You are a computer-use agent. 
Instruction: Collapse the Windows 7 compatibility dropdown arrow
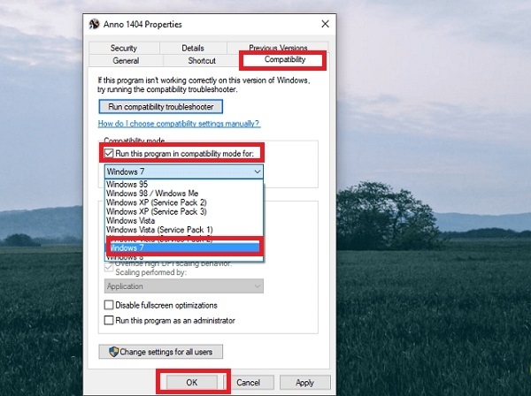(x=257, y=171)
